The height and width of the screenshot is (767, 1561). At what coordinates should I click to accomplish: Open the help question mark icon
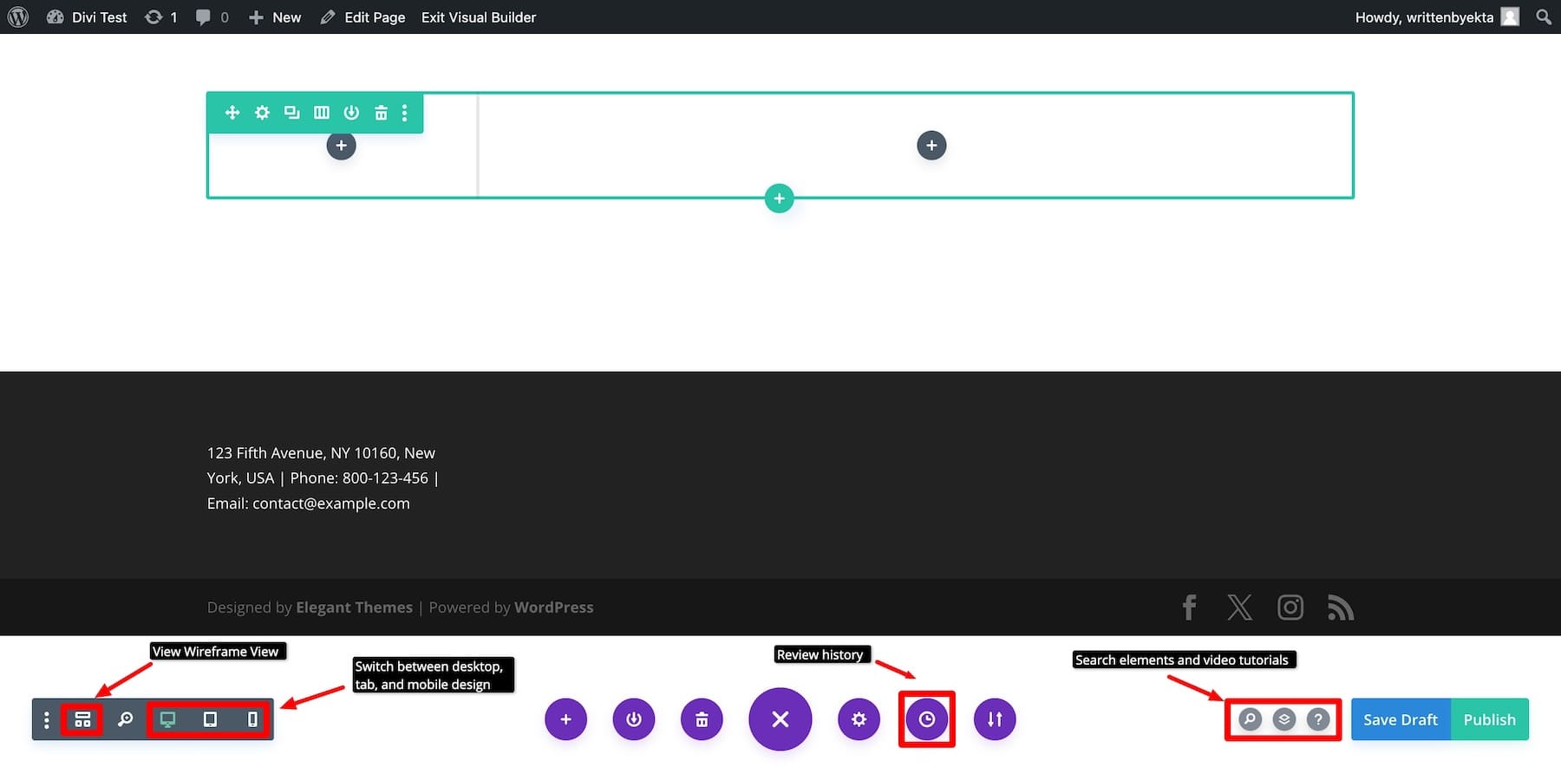click(x=1318, y=719)
